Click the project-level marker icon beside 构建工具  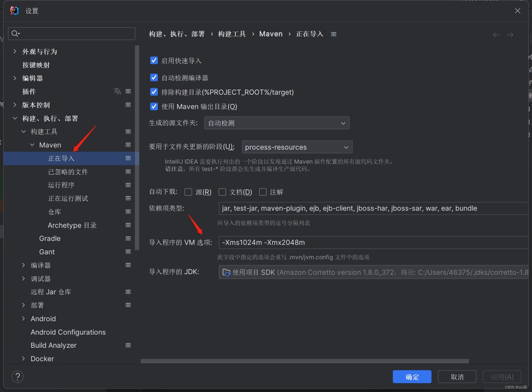(128, 131)
